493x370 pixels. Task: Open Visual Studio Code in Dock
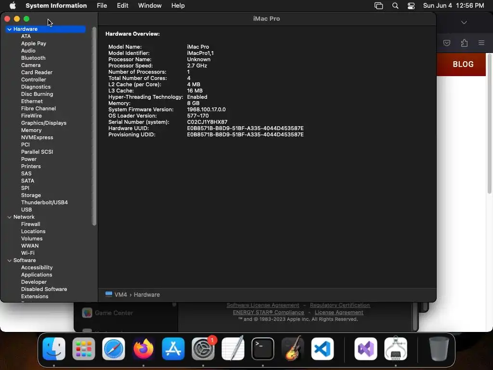point(323,349)
